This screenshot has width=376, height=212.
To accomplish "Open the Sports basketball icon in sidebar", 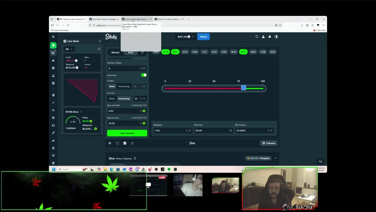I will point(53,53).
